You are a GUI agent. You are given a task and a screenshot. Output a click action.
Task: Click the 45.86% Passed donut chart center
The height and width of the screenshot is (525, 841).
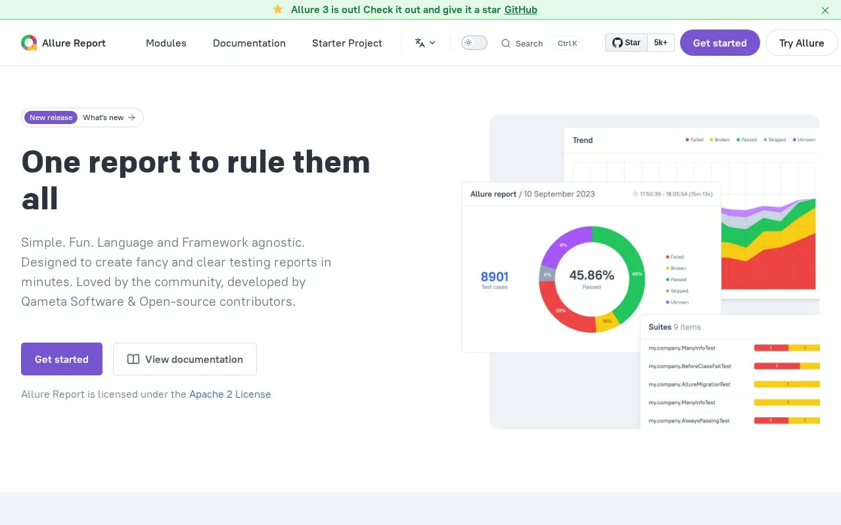coord(591,278)
